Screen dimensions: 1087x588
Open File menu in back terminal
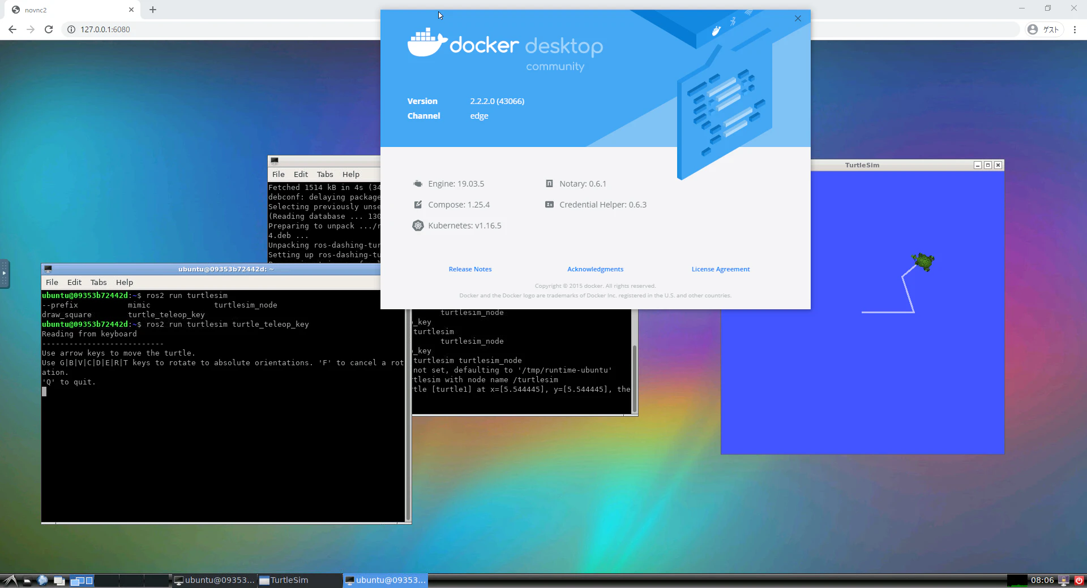279,174
